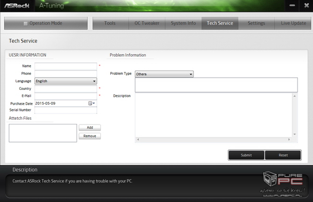
Task: Focus the Phone input field
Action: coord(66,73)
